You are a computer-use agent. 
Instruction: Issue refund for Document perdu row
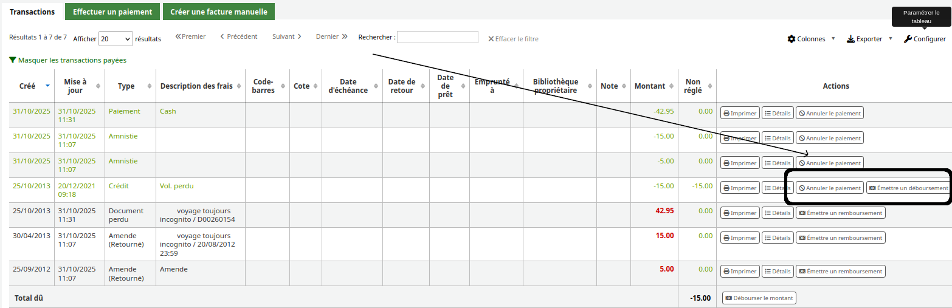pos(840,213)
